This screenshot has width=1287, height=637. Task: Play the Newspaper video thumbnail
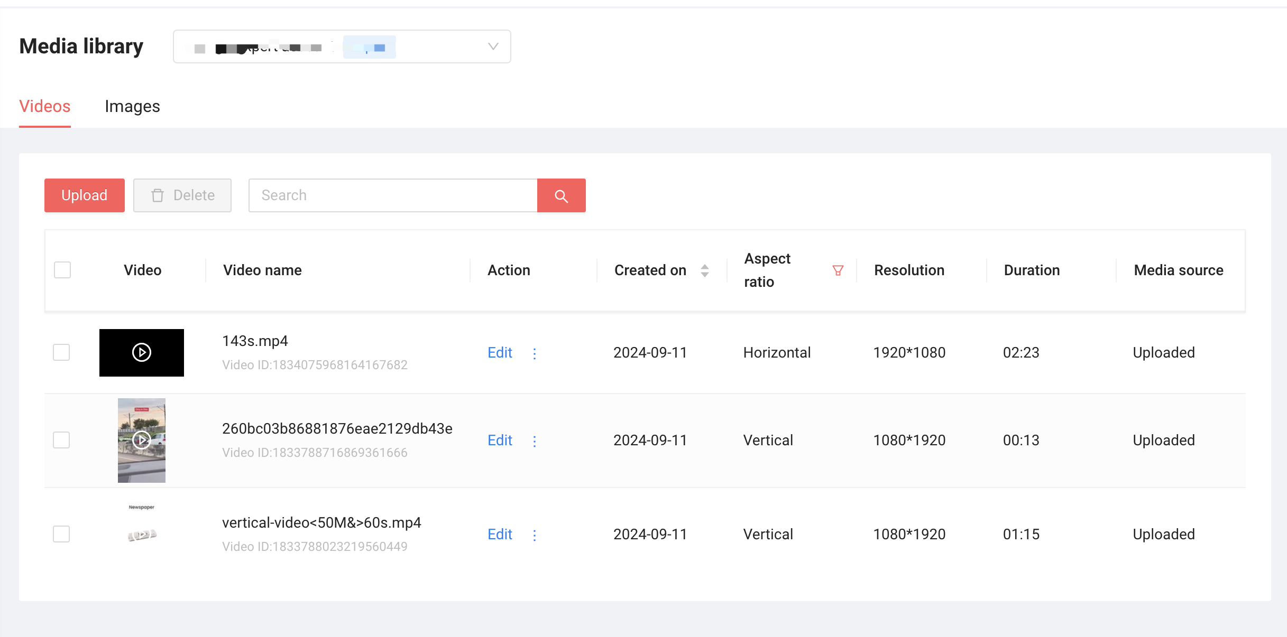[142, 535]
